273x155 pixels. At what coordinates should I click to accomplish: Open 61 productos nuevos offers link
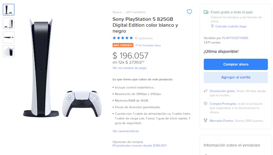pos(139,145)
